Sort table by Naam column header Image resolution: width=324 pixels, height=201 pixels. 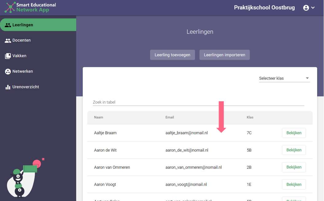99,117
